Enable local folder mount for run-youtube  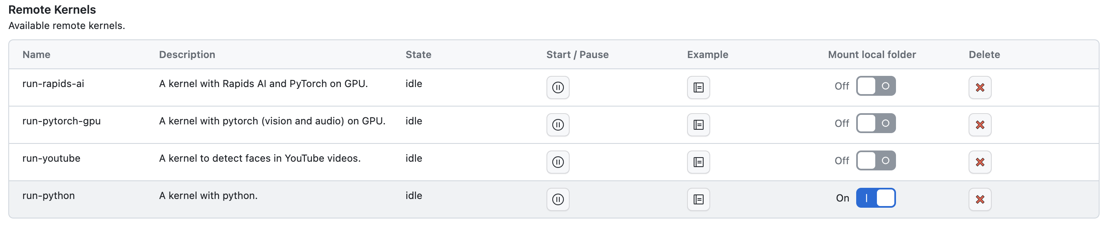click(x=875, y=160)
